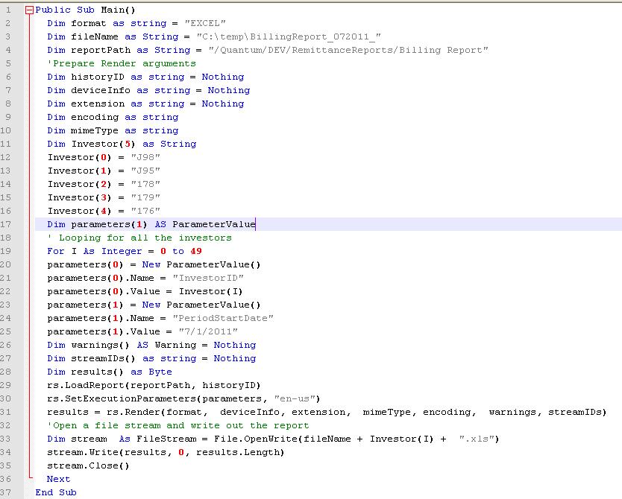The height and width of the screenshot is (499, 622).
Task: Click End Sub at the bottom
Action: [x=55, y=492]
